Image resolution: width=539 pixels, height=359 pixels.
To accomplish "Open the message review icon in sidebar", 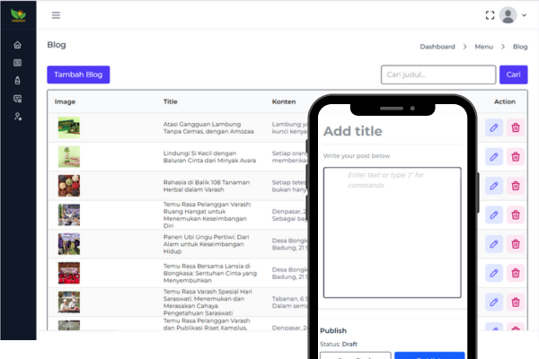I will coord(18,99).
